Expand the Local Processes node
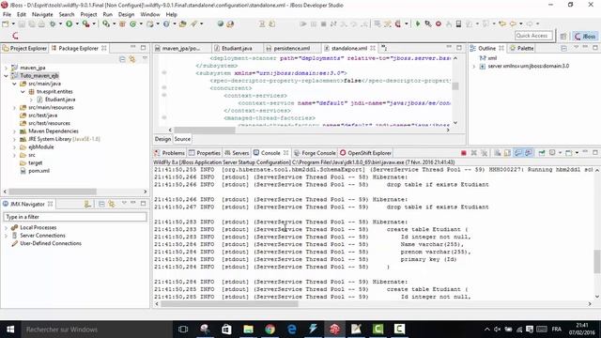Image resolution: width=601 pixels, height=338 pixels. pyautogui.click(x=7, y=227)
